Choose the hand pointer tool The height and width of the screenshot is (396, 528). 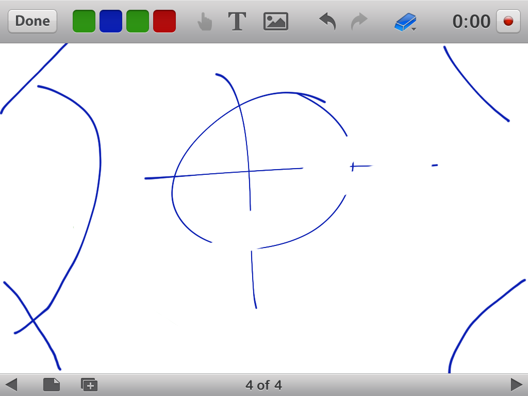pyautogui.click(x=204, y=22)
